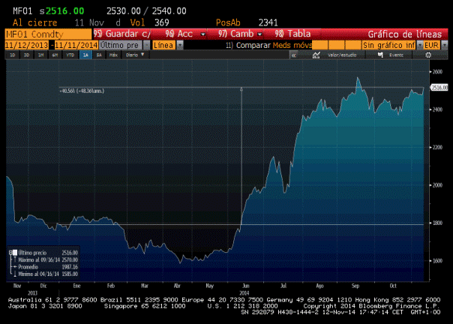Image resolution: width=453 pixels, height=324 pixels.
Task: Click the PosAb 2341 value
Action: 268,22
